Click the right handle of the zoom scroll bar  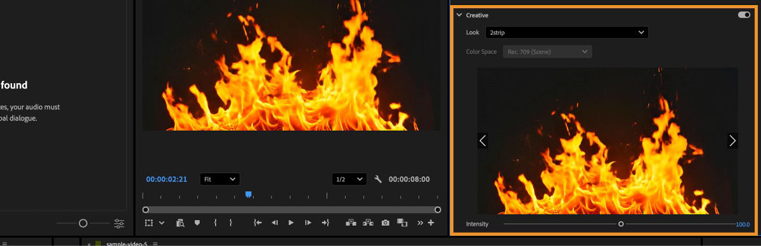tap(438, 209)
